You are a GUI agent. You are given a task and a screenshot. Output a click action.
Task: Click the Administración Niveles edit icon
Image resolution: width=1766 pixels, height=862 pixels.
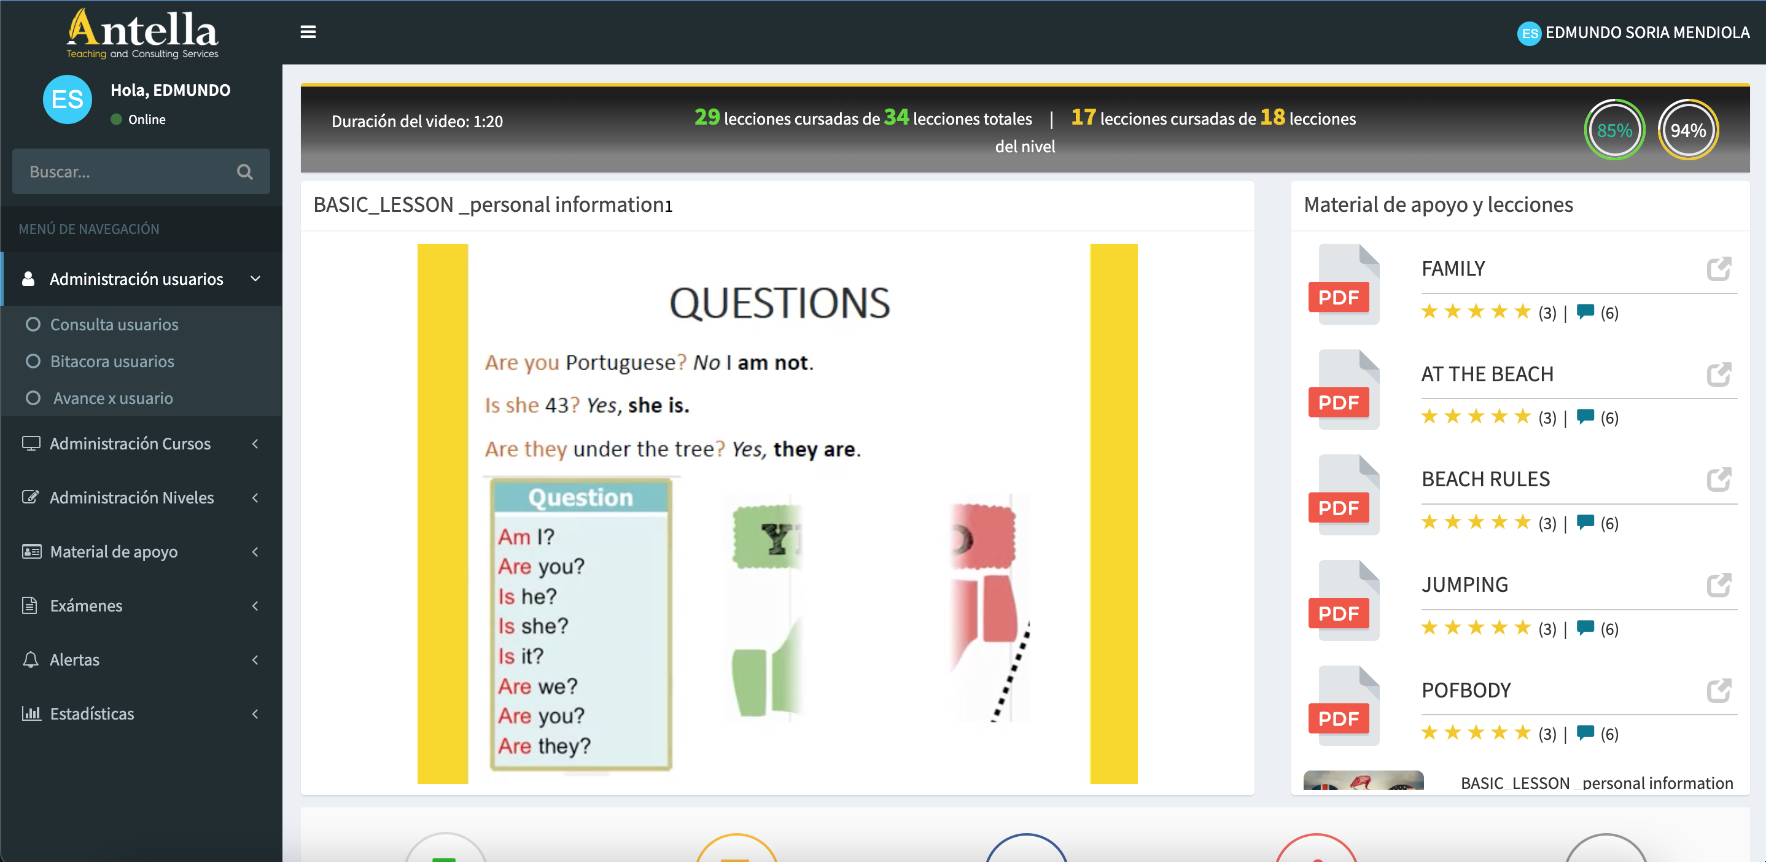(x=30, y=497)
